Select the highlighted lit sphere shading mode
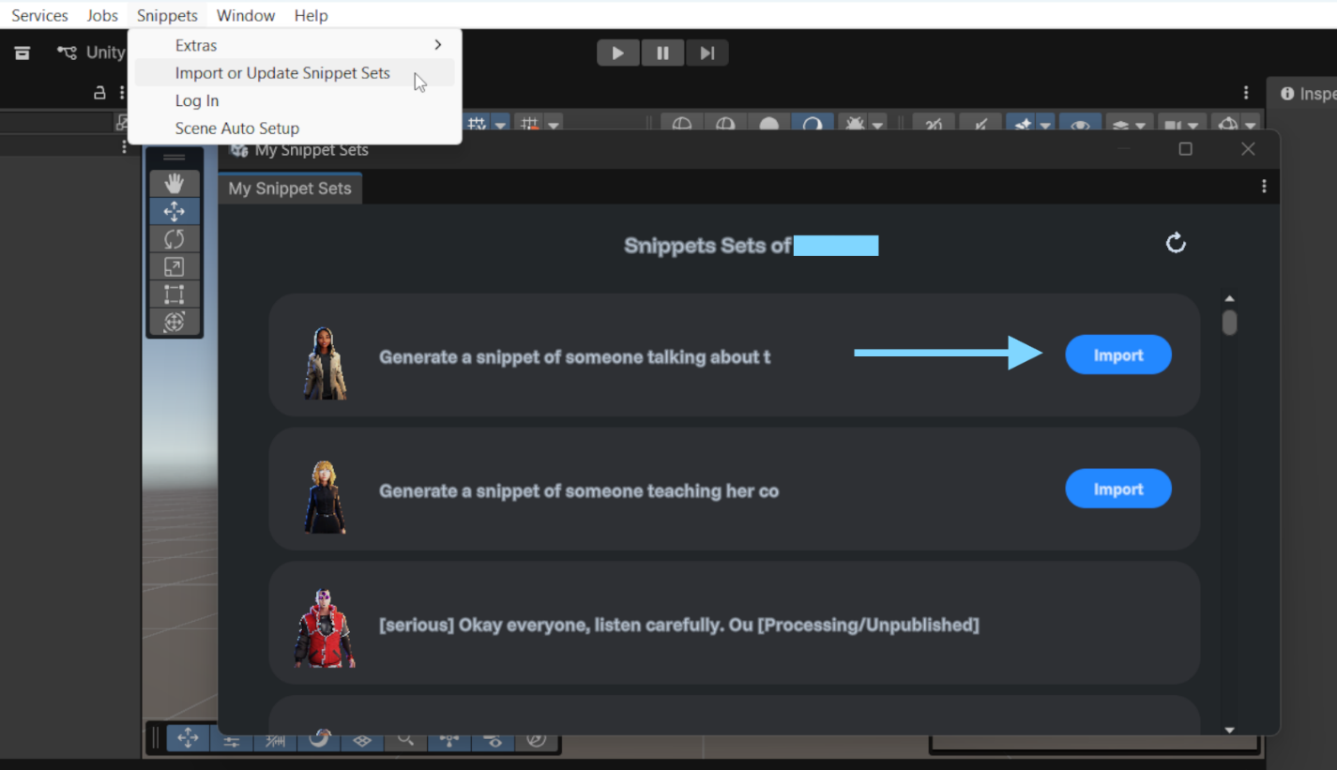This screenshot has width=1337, height=770. tap(812, 124)
